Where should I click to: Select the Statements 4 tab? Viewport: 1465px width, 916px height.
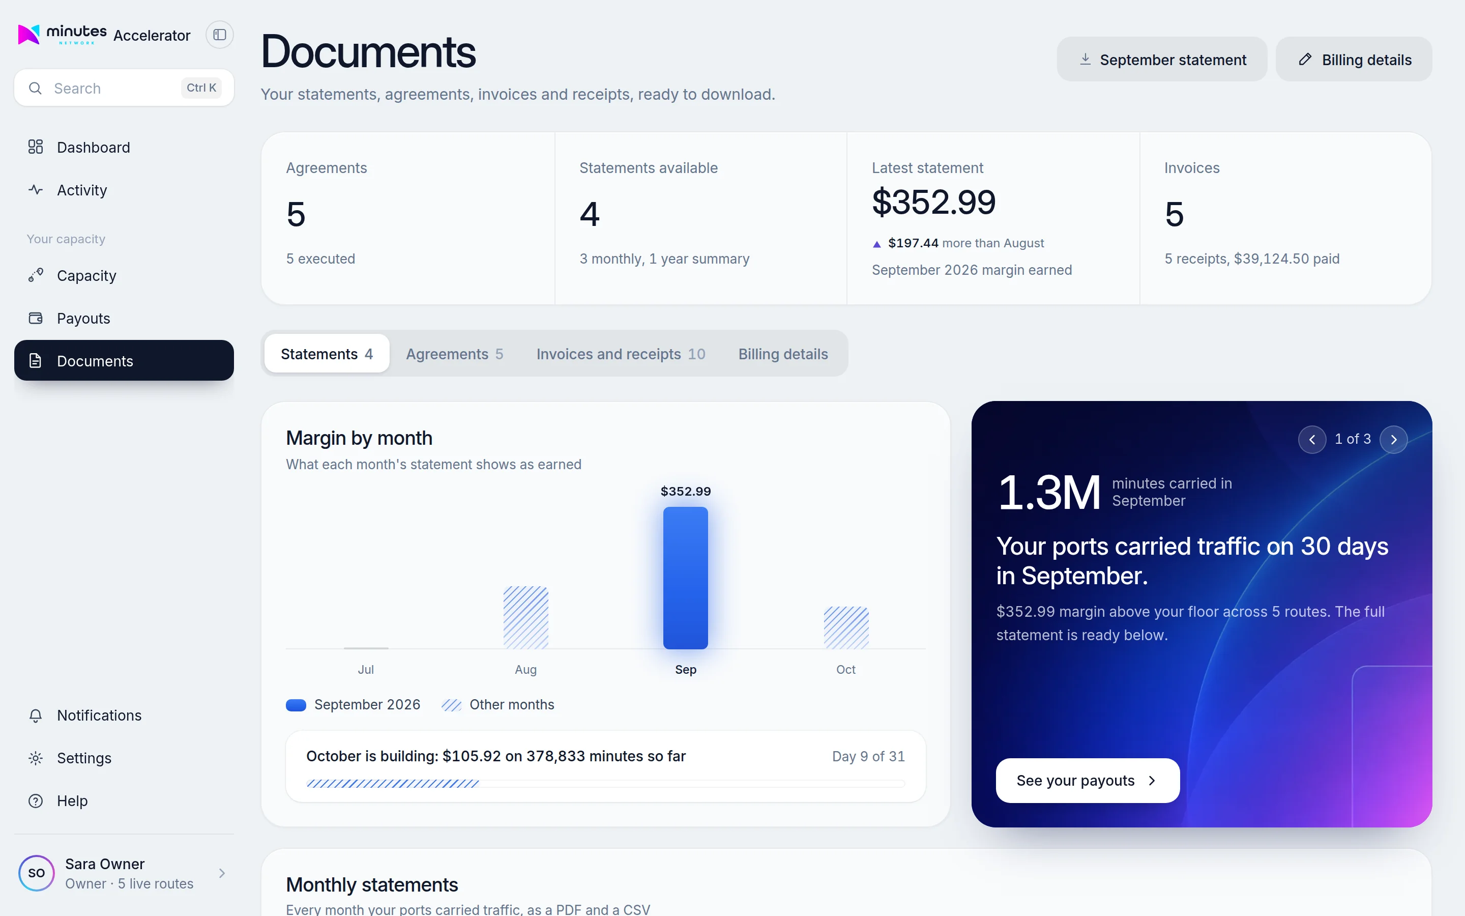(327, 353)
